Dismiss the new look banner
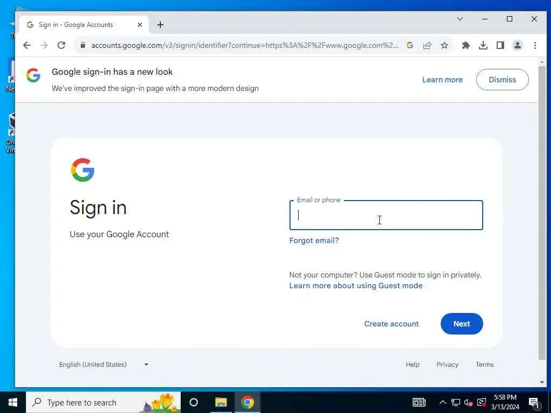 502,80
